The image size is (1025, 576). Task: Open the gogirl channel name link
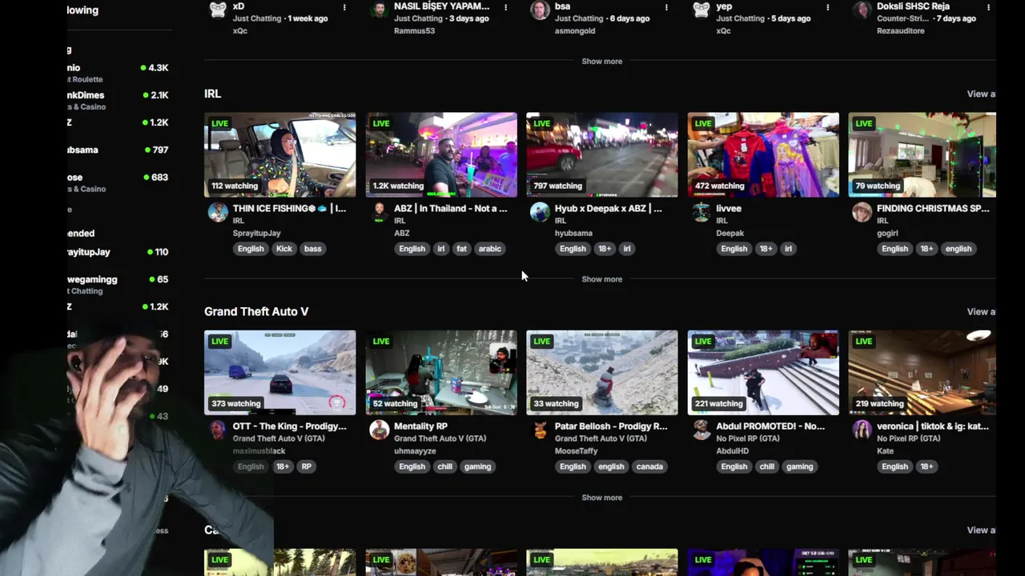pos(887,233)
